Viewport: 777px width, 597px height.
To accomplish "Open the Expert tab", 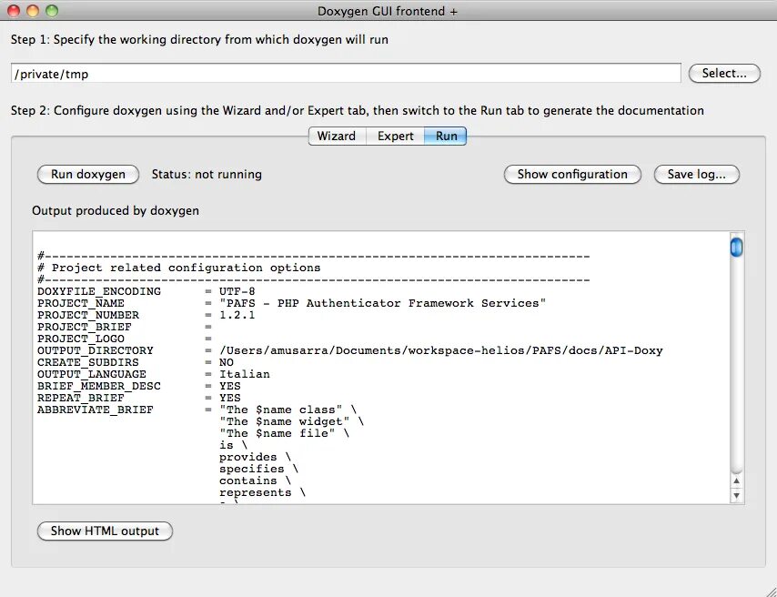I will click(x=396, y=137).
